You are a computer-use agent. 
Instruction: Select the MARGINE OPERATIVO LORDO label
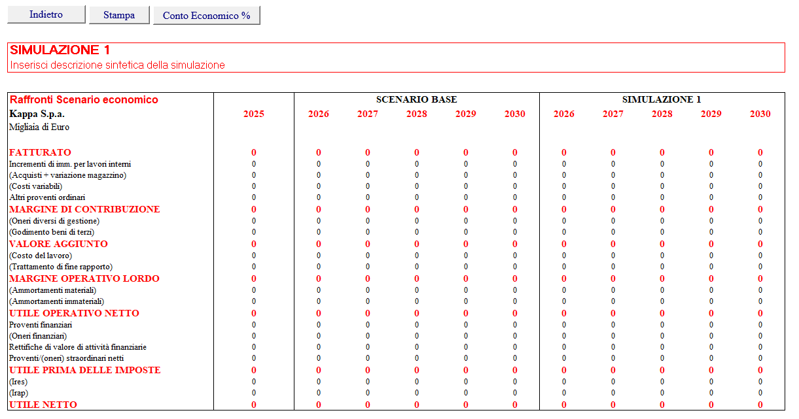pos(84,278)
